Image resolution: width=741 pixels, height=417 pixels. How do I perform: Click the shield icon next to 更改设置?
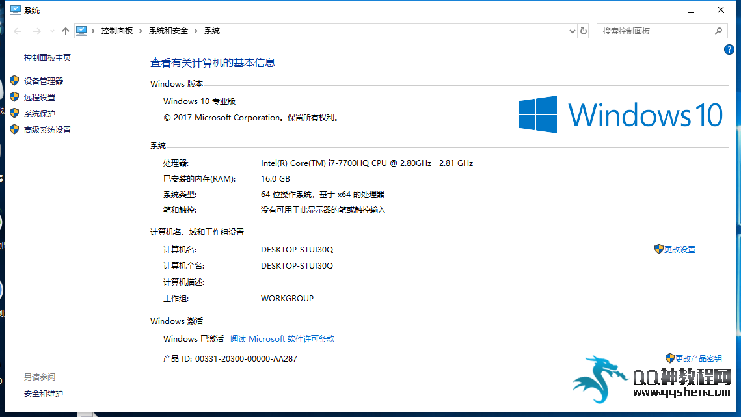[x=659, y=249]
